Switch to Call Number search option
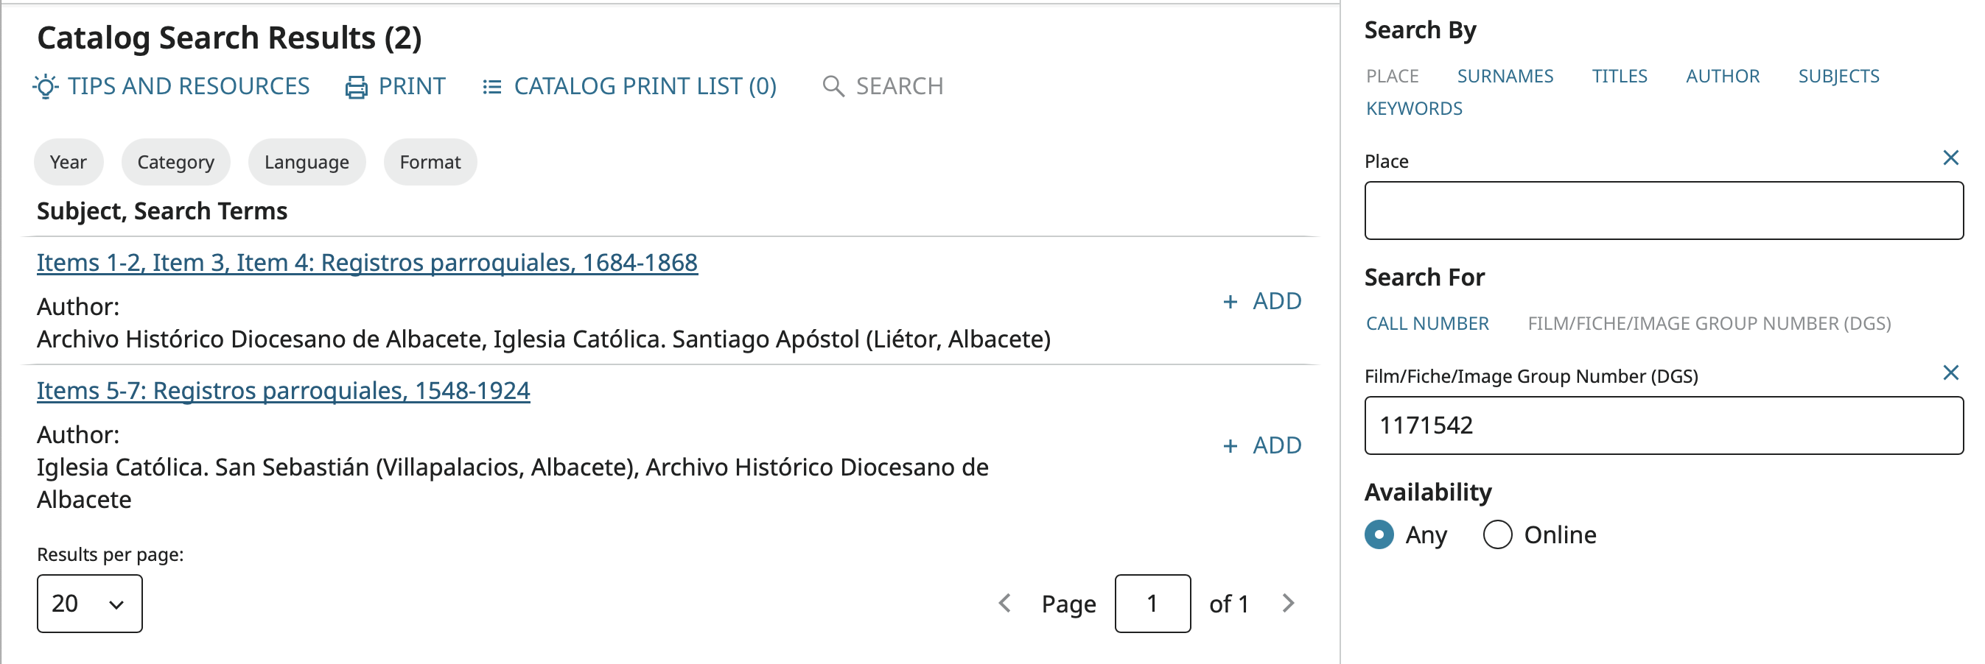This screenshot has height=664, width=1985. point(1427,323)
